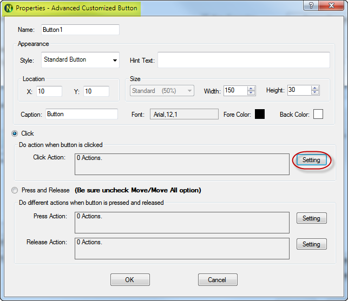348x301 pixels.
Task: Click the Release Action list box
Action: pos(182,249)
